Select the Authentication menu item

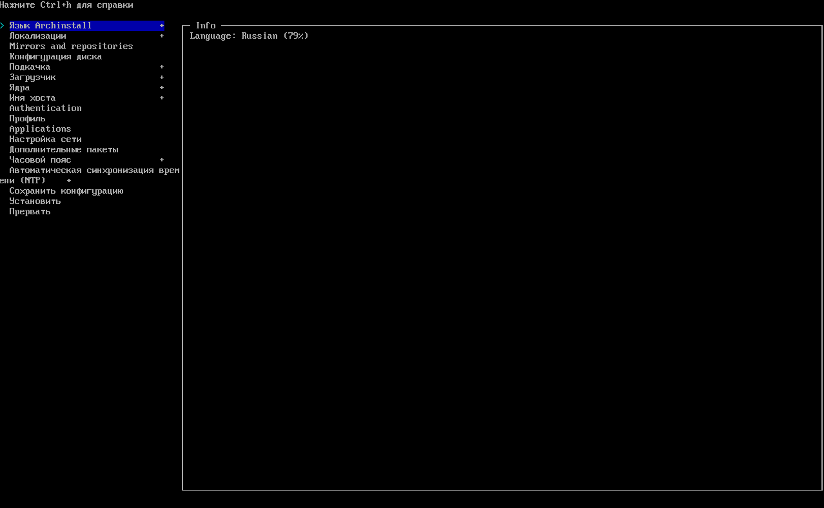point(45,108)
